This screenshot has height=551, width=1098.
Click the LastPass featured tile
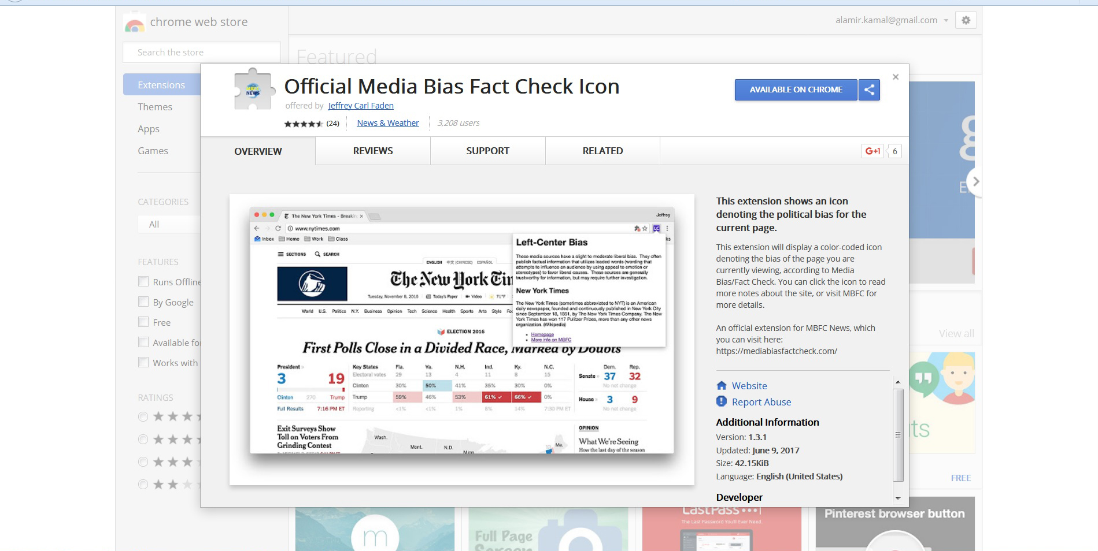click(722, 529)
